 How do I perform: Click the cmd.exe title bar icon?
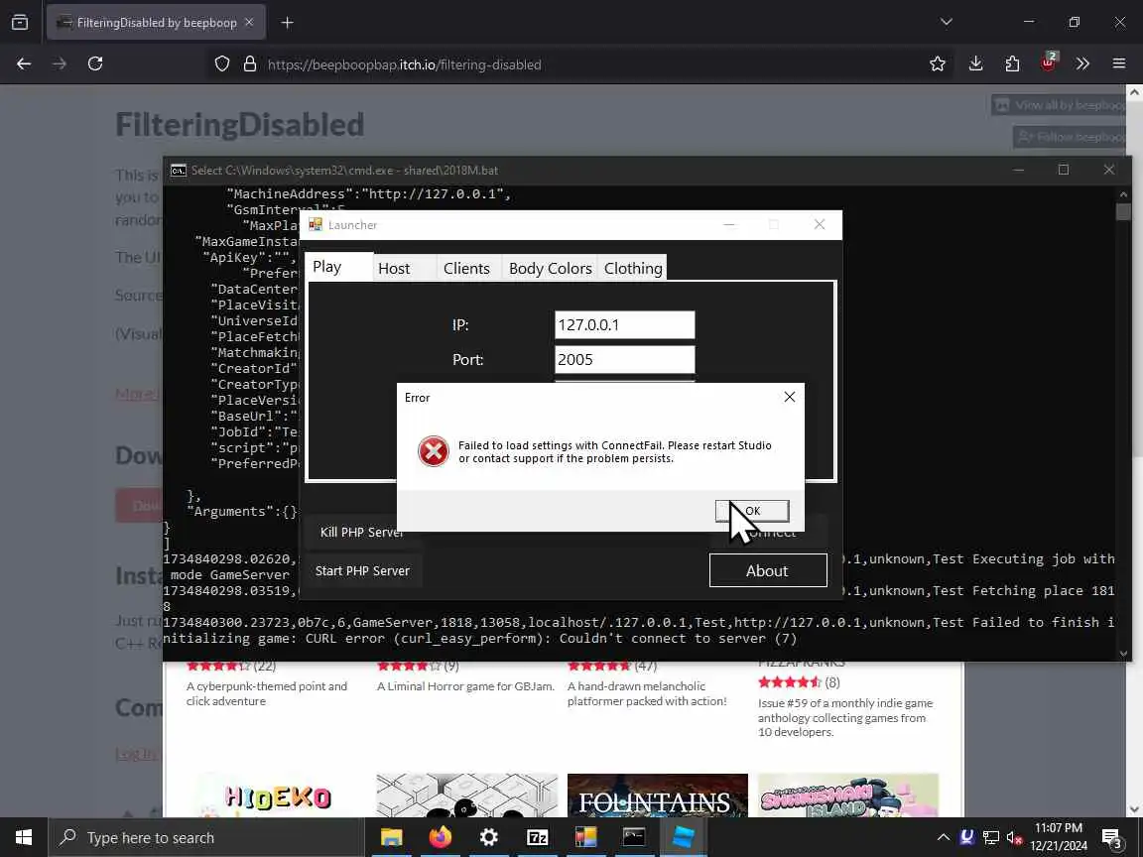click(x=178, y=171)
